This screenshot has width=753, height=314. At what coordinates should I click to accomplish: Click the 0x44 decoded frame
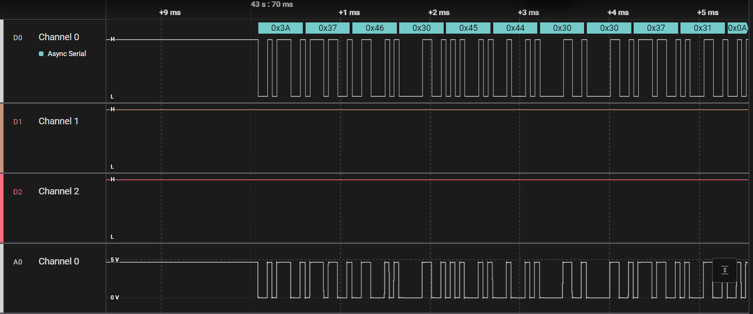(515, 28)
